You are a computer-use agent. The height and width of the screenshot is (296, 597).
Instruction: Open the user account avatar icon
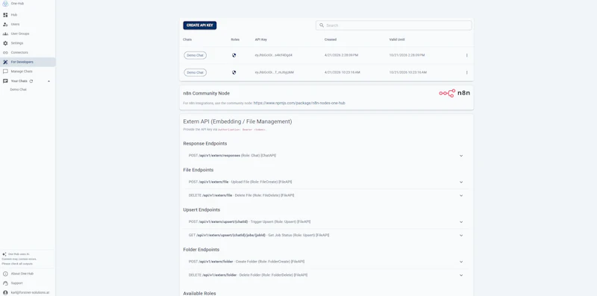click(x=5, y=293)
